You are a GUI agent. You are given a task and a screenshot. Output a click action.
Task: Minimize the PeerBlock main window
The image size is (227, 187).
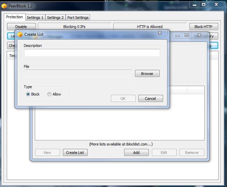pos(195,5)
